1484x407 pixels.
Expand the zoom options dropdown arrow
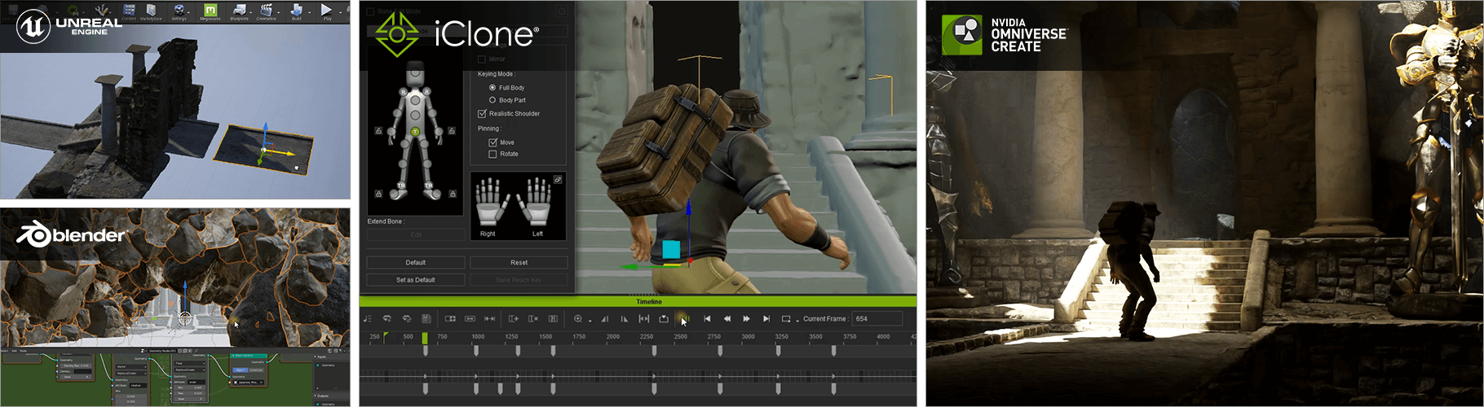click(x=590, y=322)
